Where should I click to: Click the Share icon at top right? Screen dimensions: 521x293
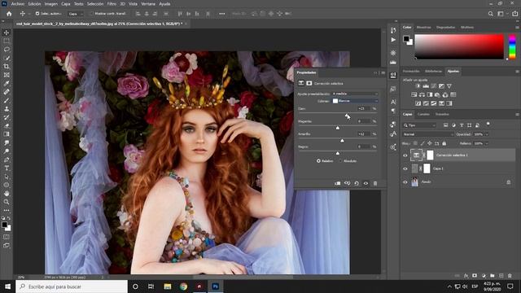click(x=514, y=14)
